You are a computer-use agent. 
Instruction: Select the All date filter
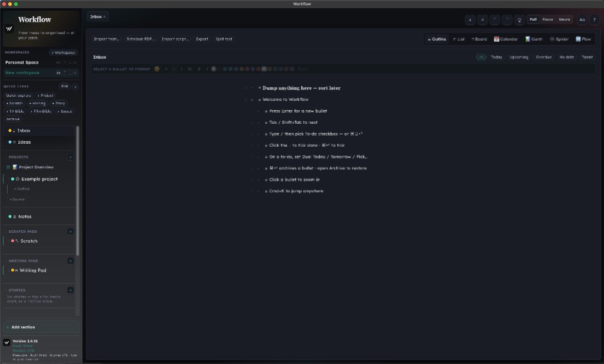(481, 57)
